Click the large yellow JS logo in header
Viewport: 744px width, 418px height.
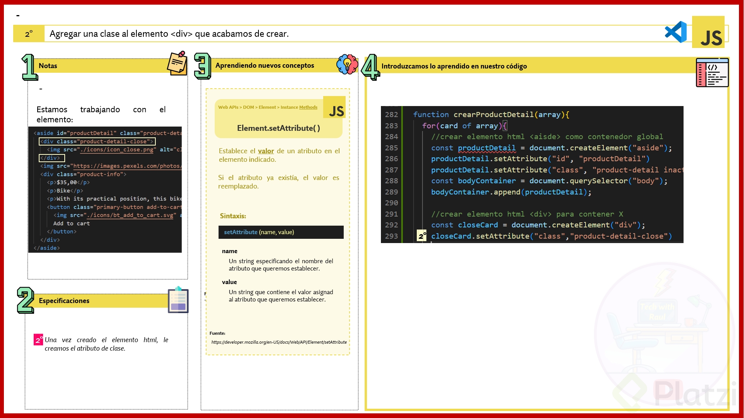(x=708, y=32)
